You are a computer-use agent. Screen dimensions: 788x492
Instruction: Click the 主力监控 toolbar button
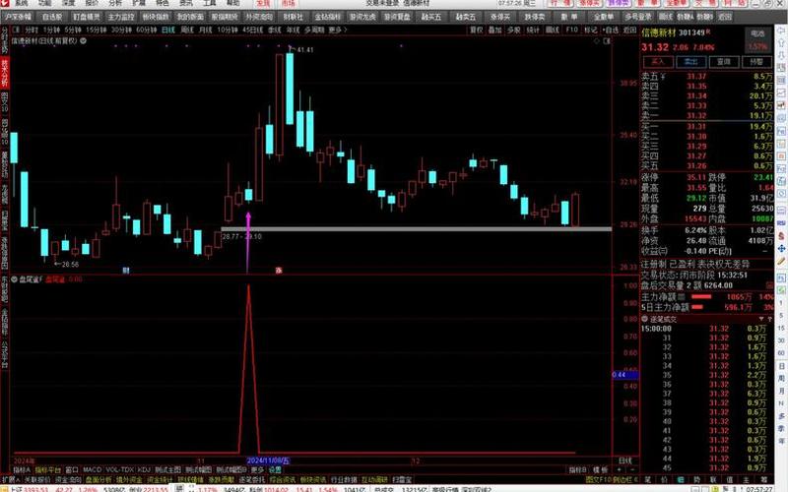[x=120, y=17]
